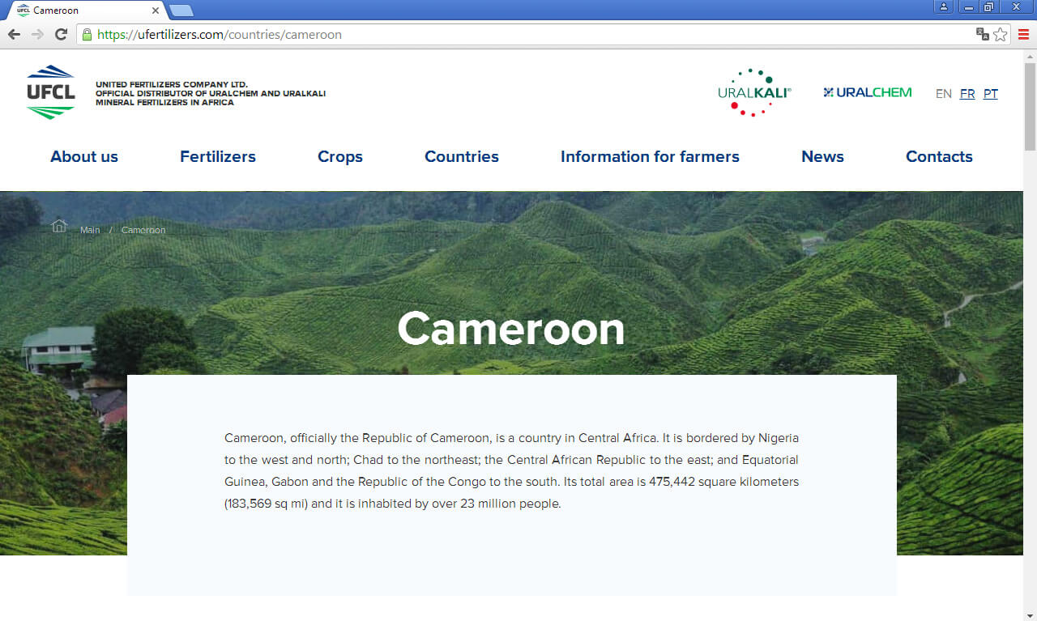Image resolution: width=1037 pixels, height=621 pixels.
Task: Click the home icon in the breadcrumb
Action: coord(59,226)
